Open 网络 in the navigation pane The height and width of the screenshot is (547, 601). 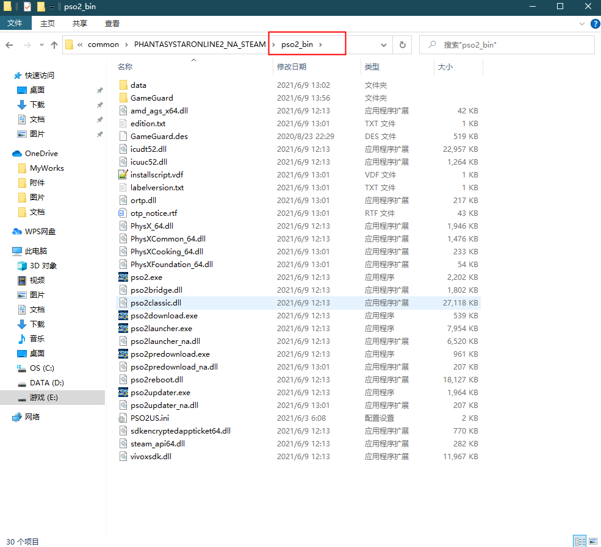(26, 417)
